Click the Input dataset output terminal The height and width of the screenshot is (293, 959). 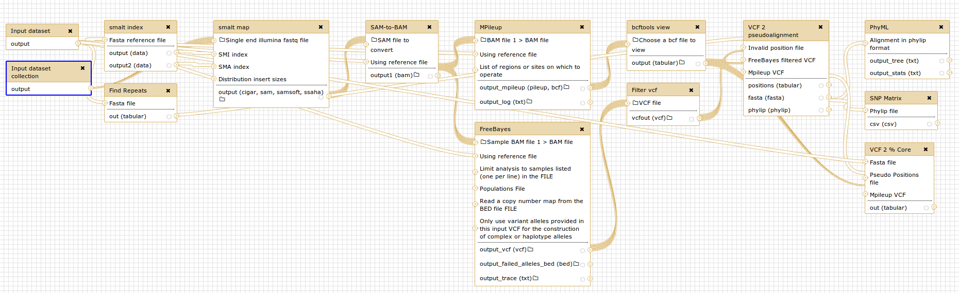(x=78, y=44)
